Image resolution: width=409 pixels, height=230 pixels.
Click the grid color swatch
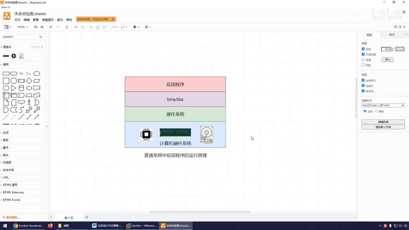click(x=400, y=49)
